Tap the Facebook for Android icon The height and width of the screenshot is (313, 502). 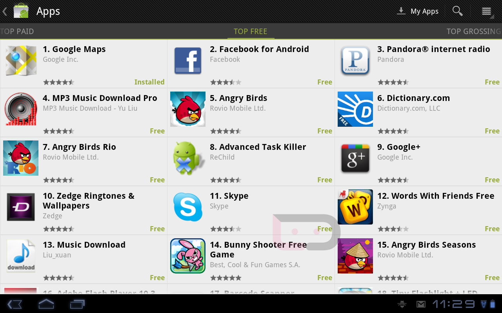coord(188,61)
